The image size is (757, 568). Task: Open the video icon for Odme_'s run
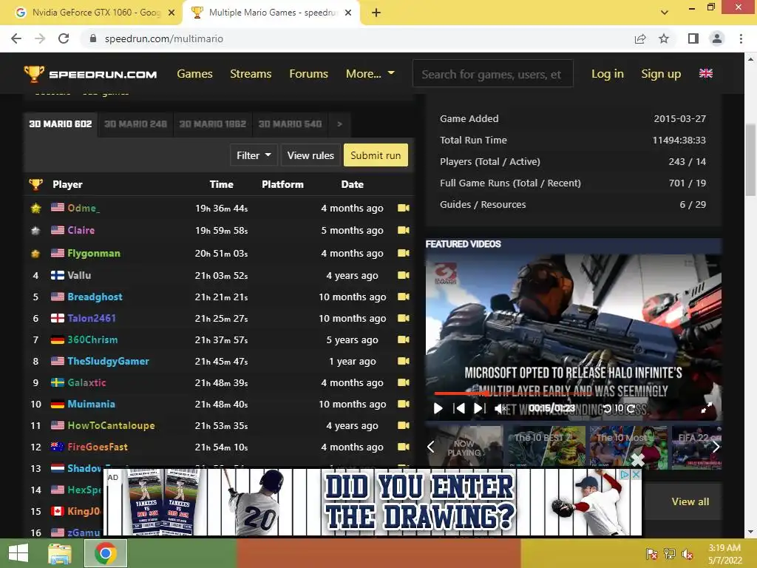pos(403,208)
